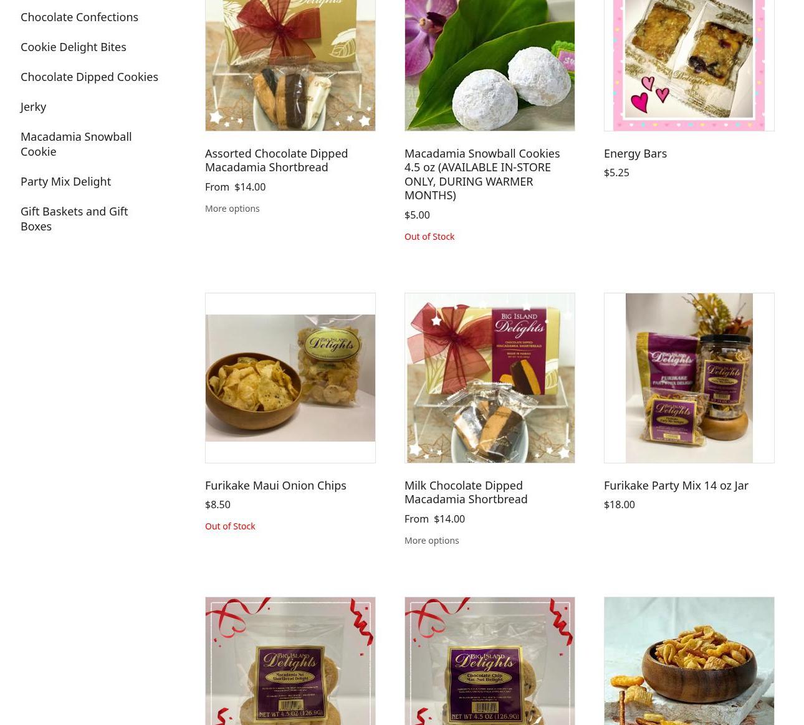Image resolution: width=804 pixels, height=725 pixels.
Task: Open the Energy Bars title link
Action: (x=635, y=153)
